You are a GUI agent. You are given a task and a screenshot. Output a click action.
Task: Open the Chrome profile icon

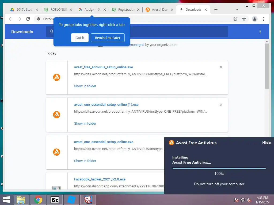click(255, 19)
